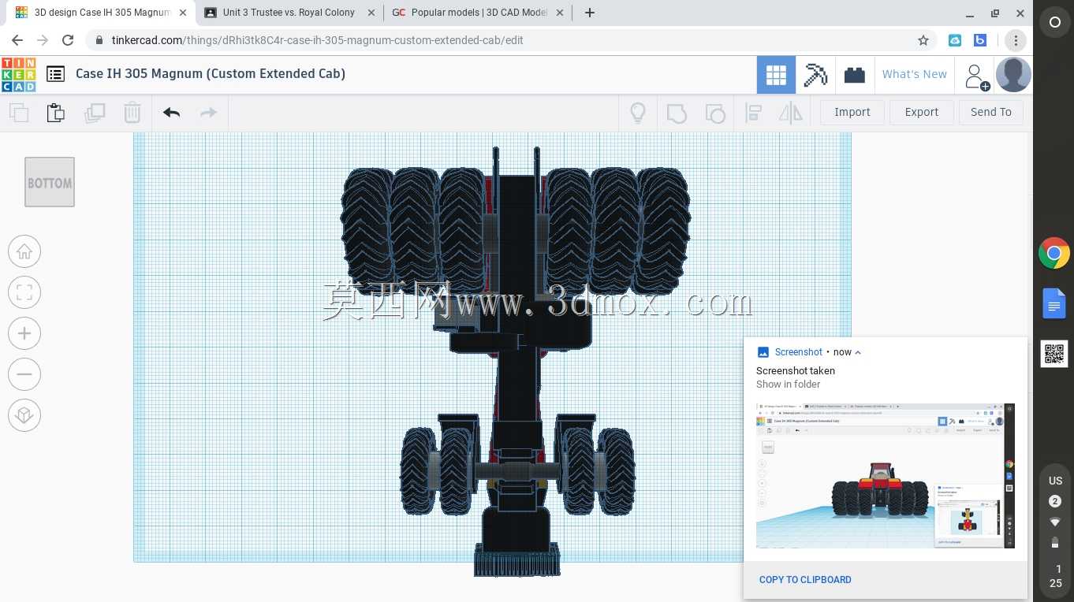Open the Bricks mode

(855, 75)
